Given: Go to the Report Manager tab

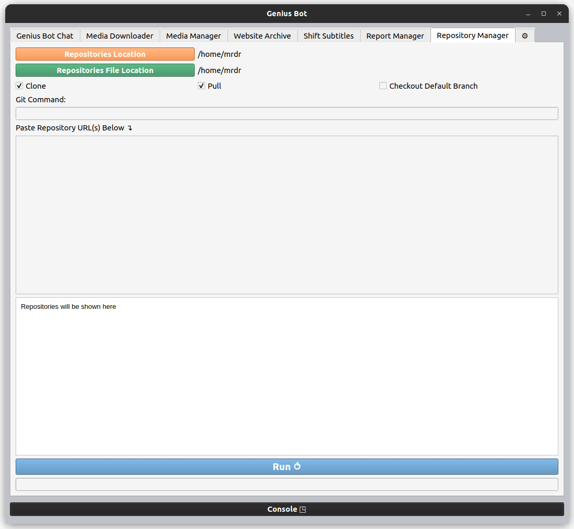Looking at the screenshot, I should [395, 35].
